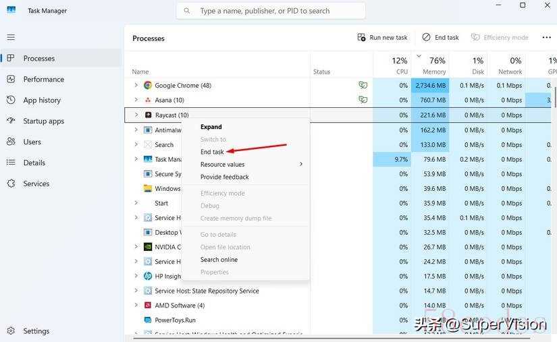
Task: Click the search box at top
Action: tap(271, 11)
